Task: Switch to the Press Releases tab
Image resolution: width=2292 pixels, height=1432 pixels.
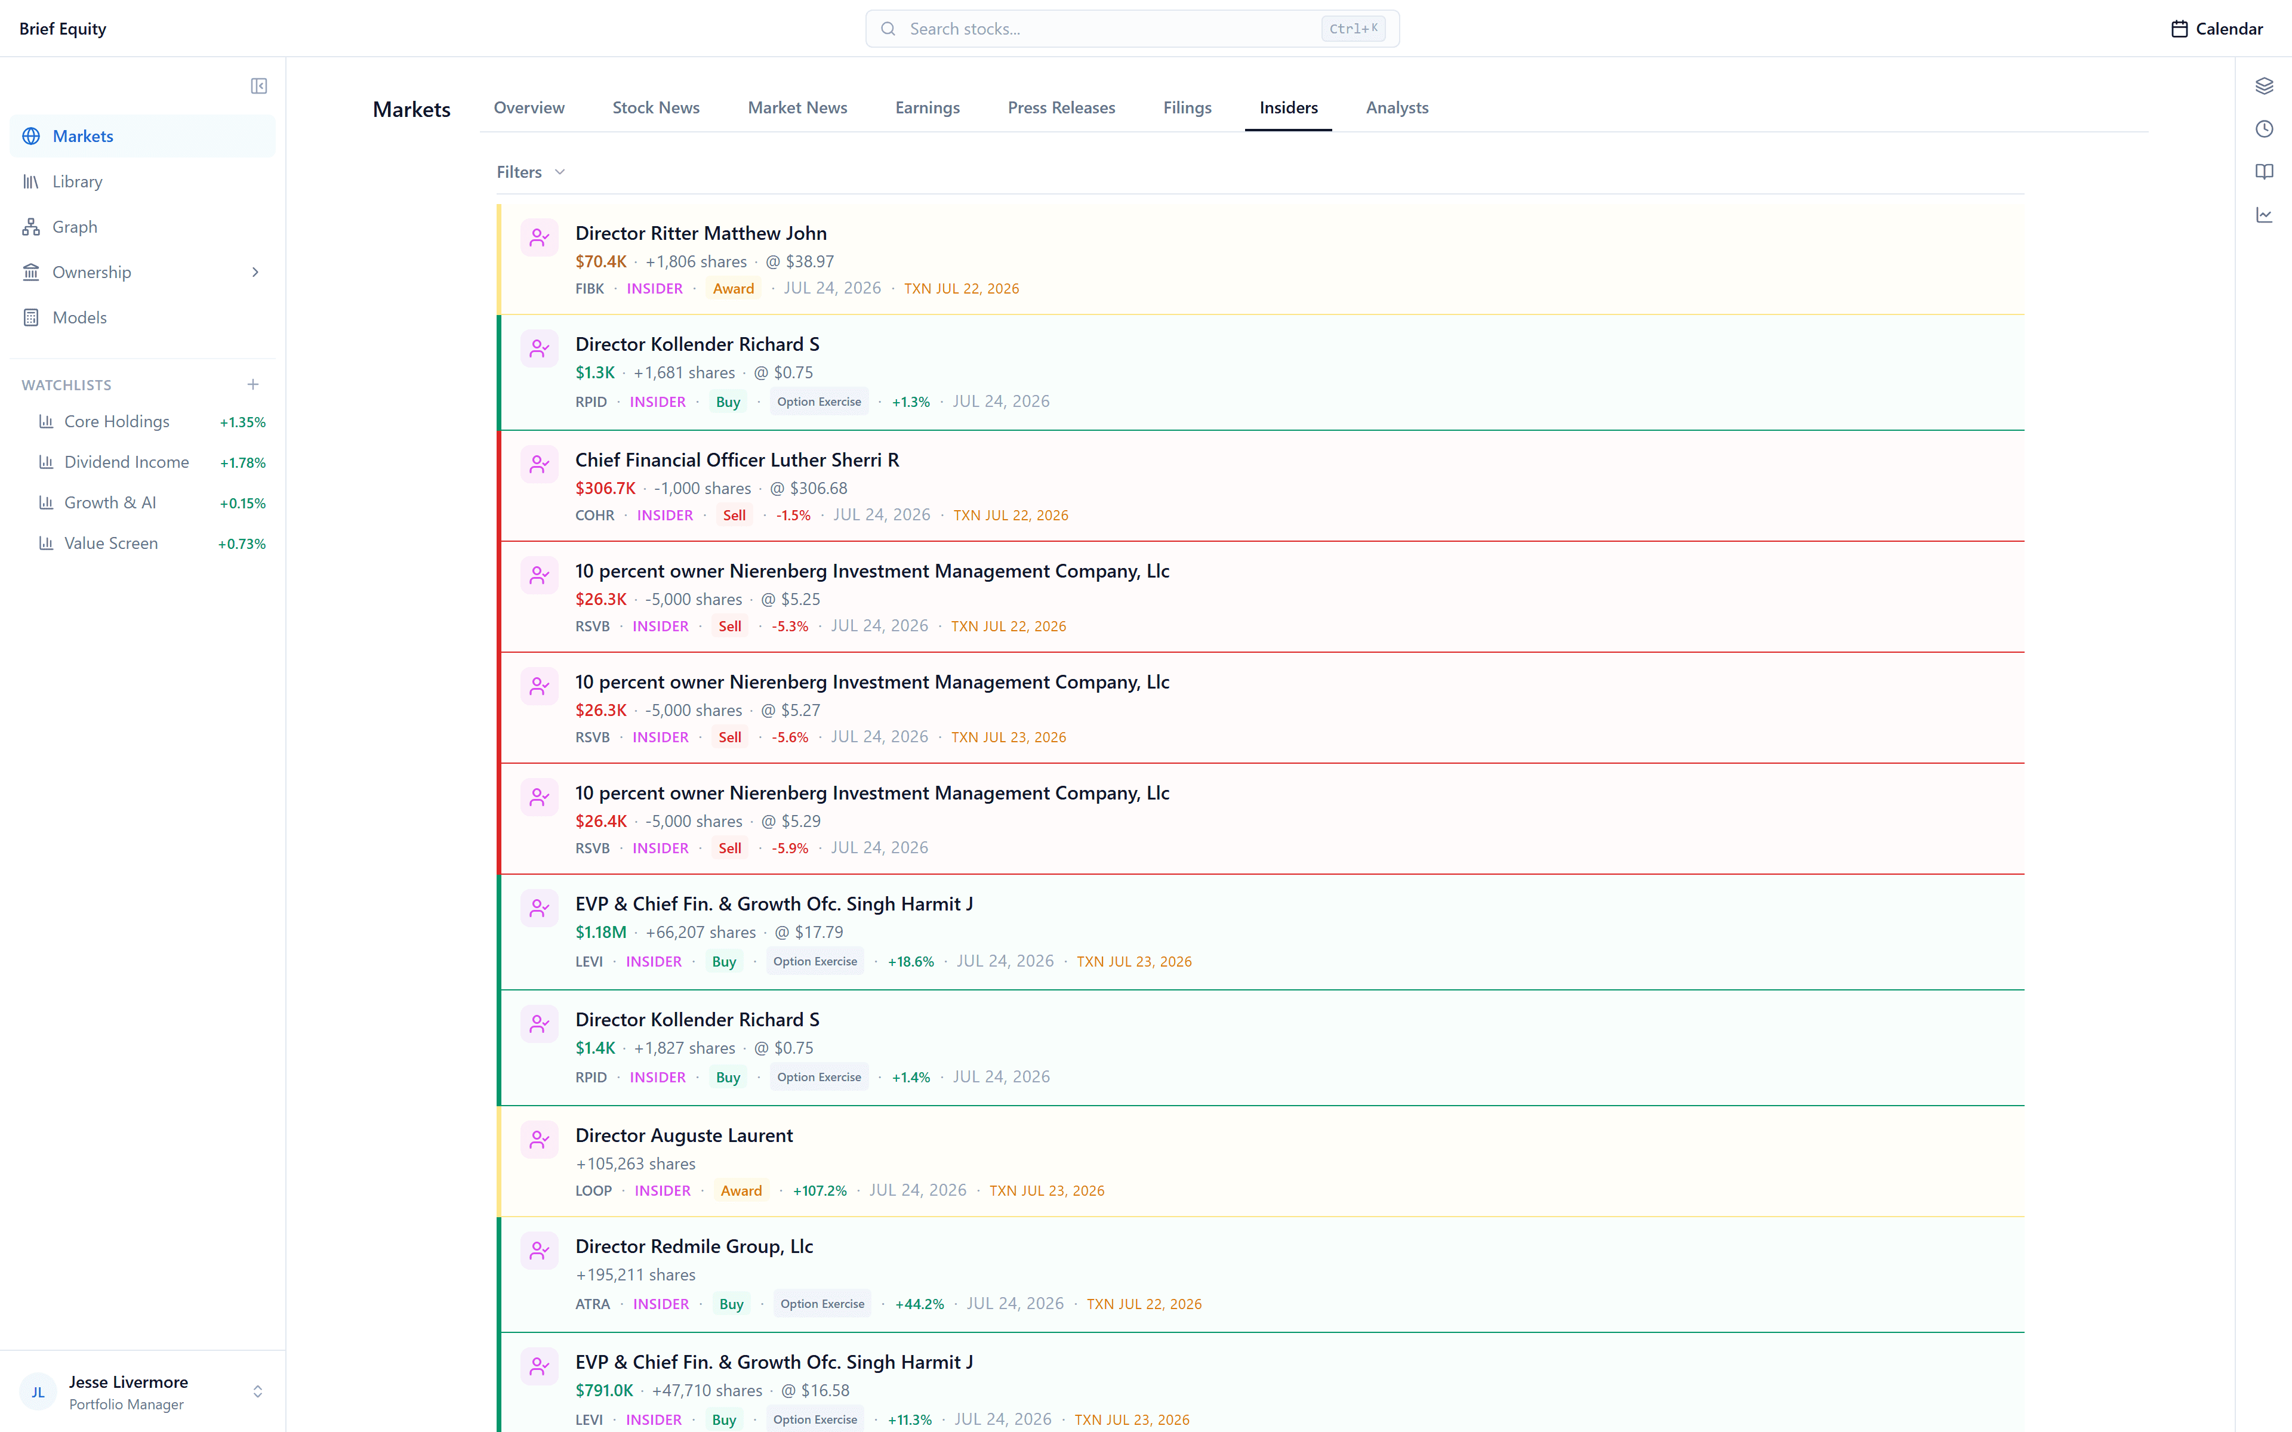Action: (x=1061, y=108)
